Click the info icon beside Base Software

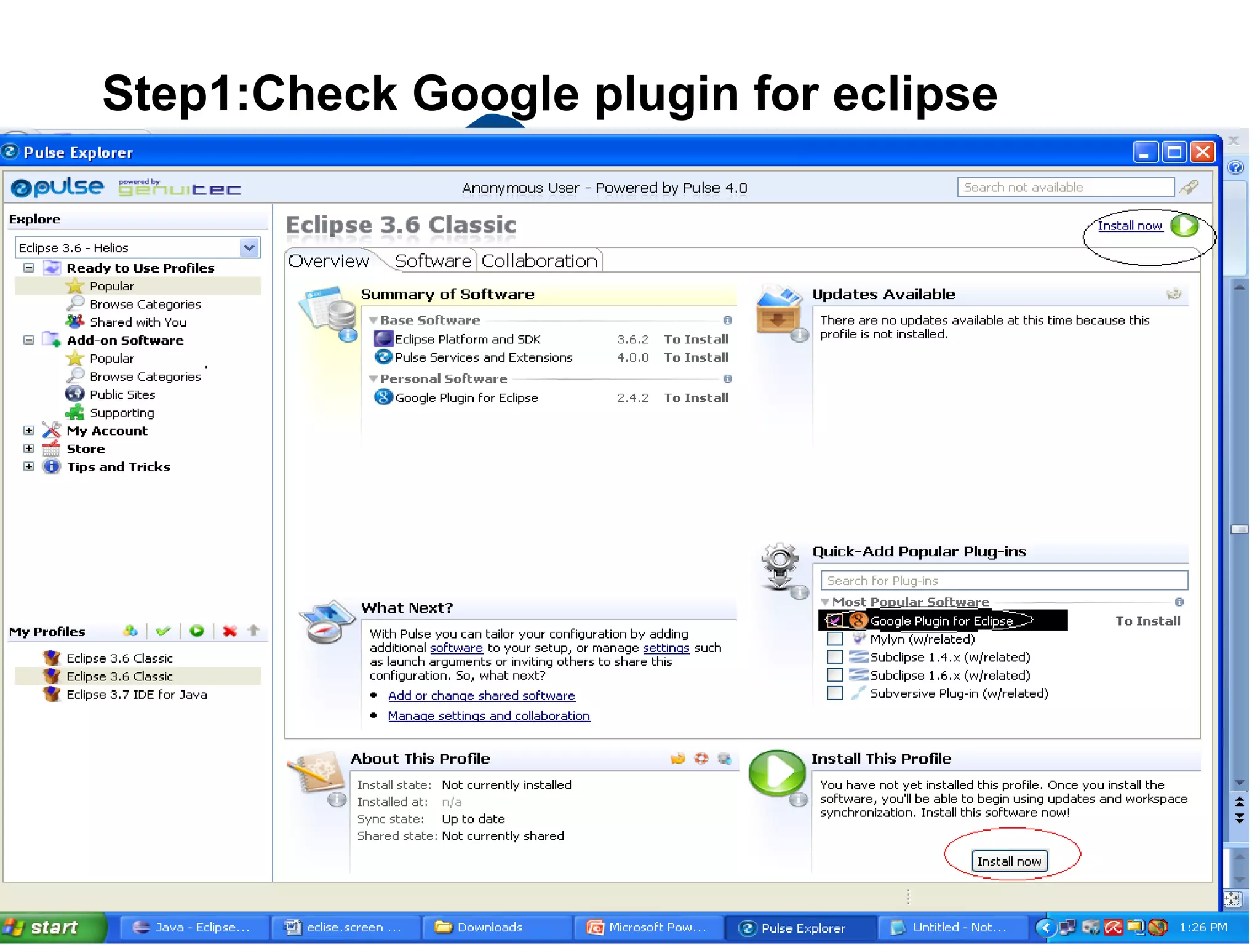(x=728, y=320)
